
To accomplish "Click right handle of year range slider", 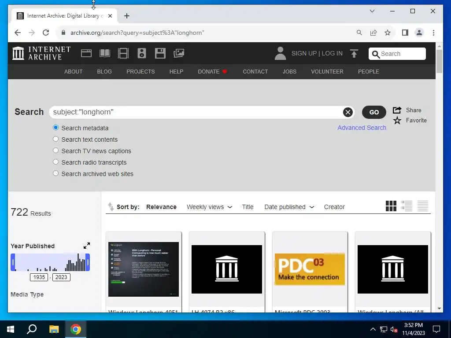I will (x=88, y=262).
